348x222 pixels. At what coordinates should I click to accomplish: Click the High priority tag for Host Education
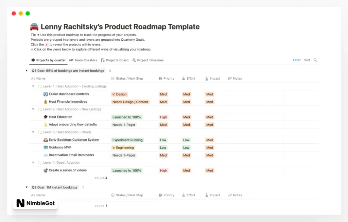[x=163, y=117]
